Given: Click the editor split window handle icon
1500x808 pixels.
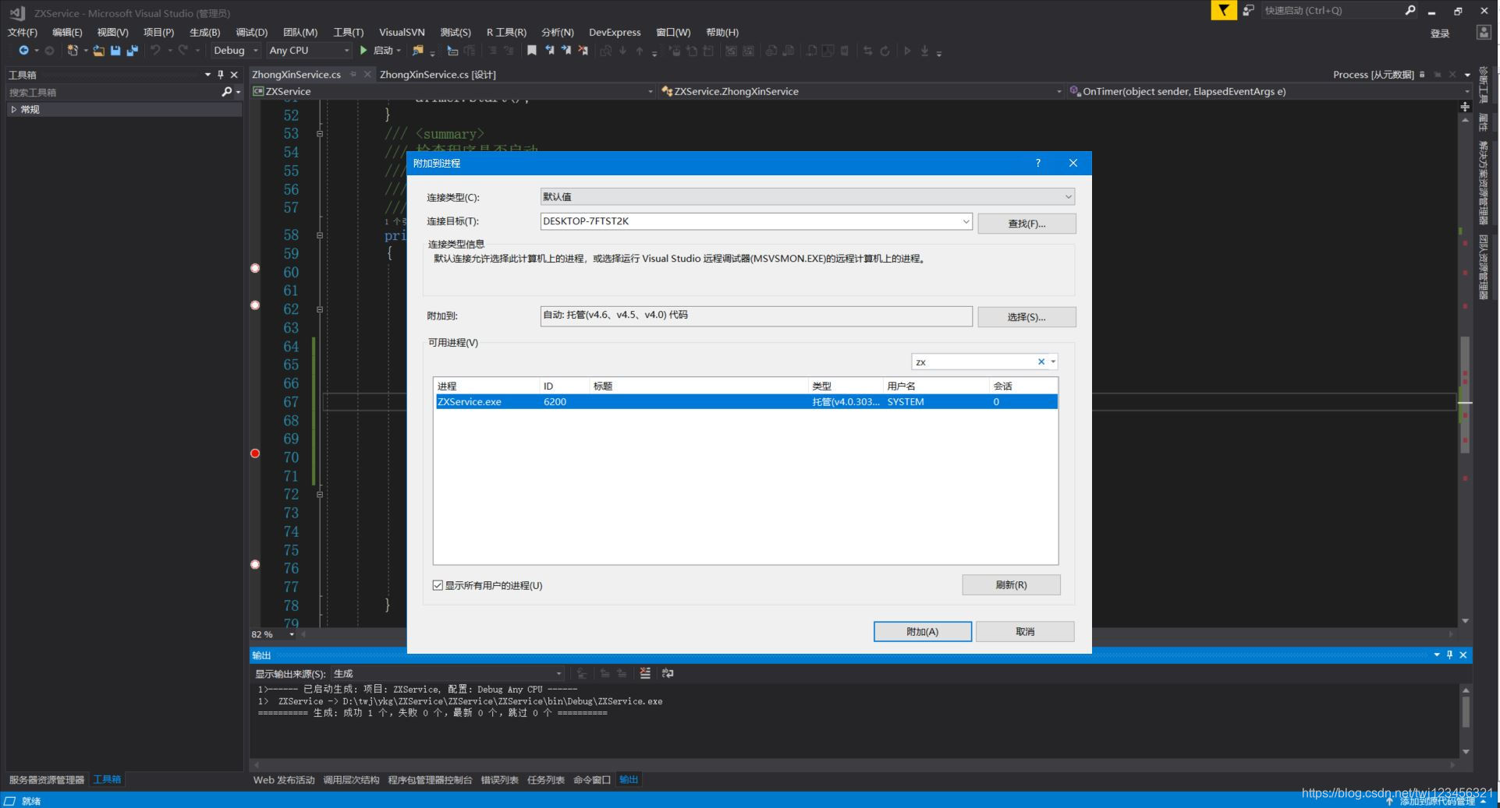Looking at the screenshot, I should 1465,107.
